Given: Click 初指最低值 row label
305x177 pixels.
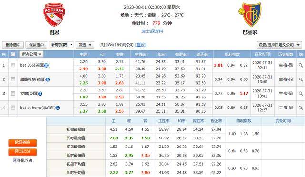Looking at the screenshot, I should 76,147.
